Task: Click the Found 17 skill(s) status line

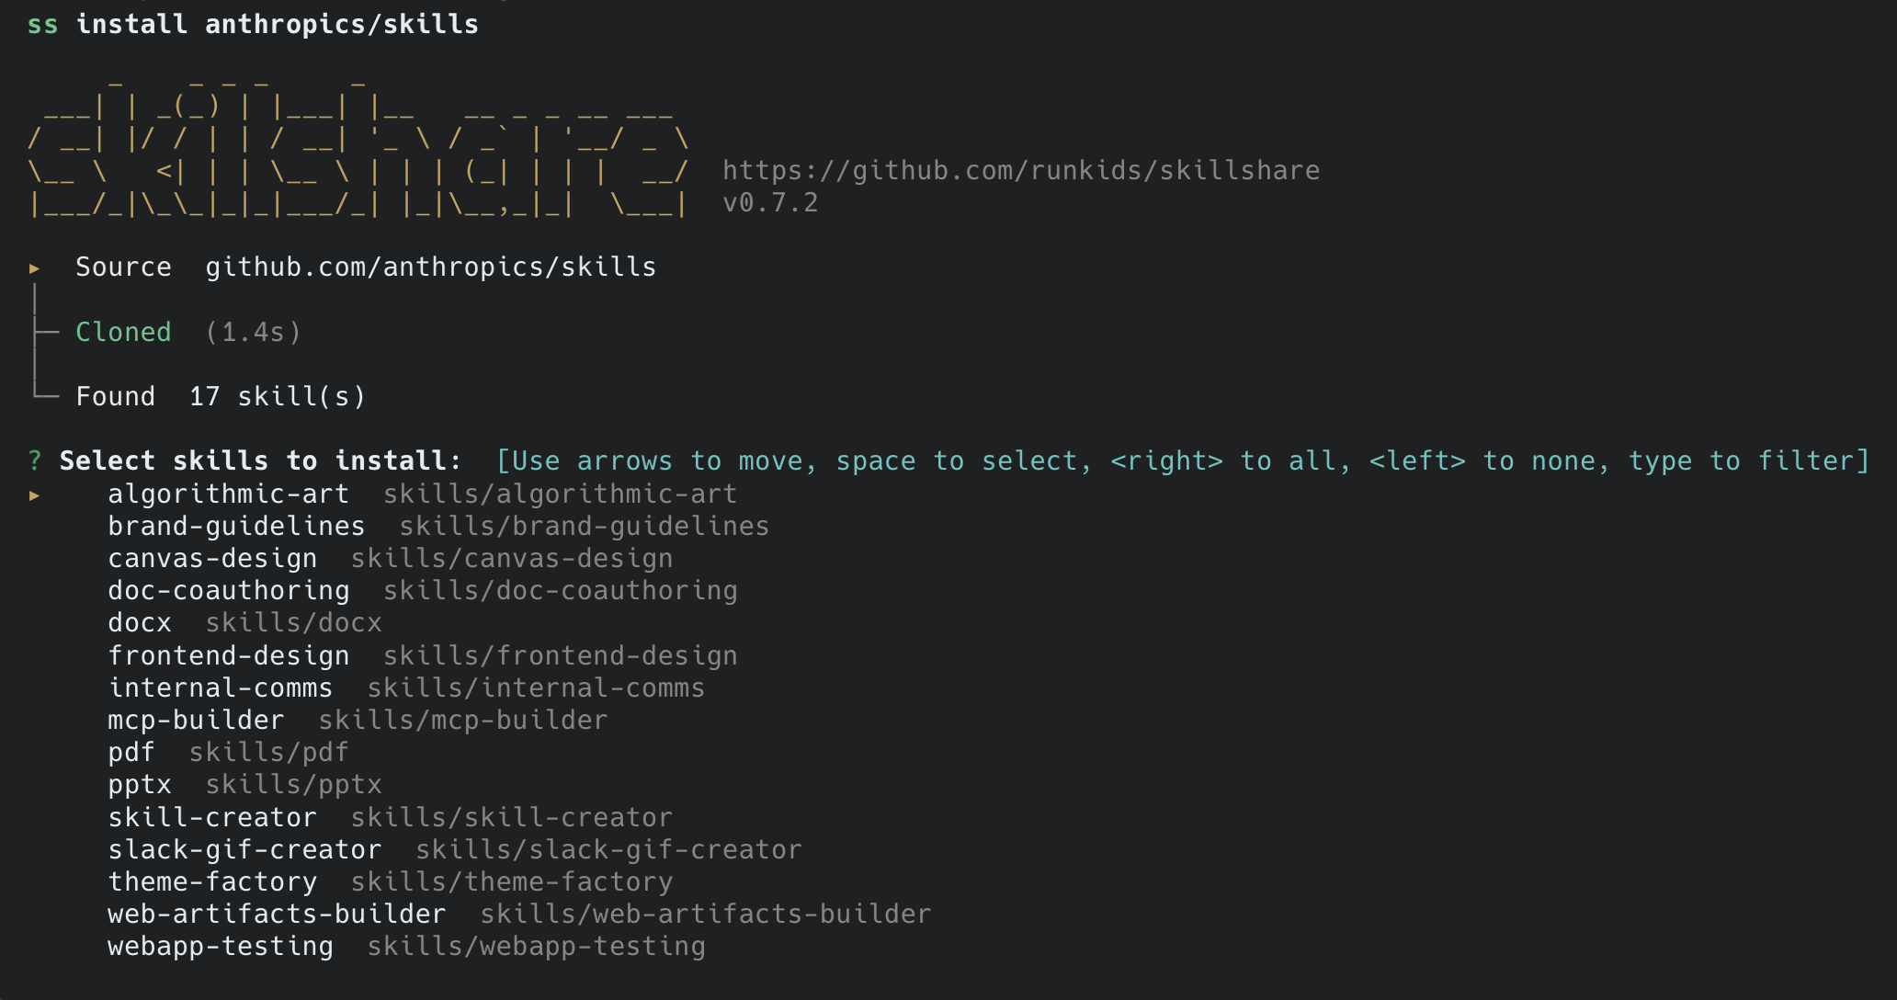Action: point(219,395)
